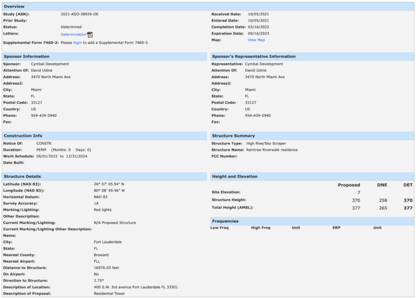This screenshot has height=298, width=416.
Task: Select location description 400 S.W. 3rd avenue
Action: tap(113, 287)
